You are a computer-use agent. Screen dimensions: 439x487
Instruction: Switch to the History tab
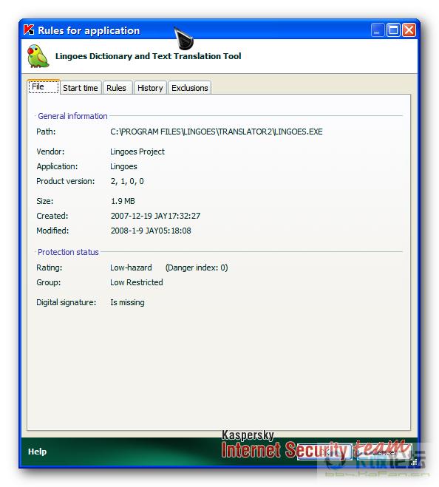click(150, 88)
